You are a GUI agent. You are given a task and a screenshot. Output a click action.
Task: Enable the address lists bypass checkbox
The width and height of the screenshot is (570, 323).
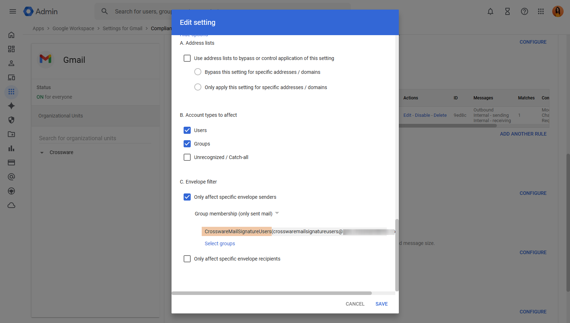point(187,58)
